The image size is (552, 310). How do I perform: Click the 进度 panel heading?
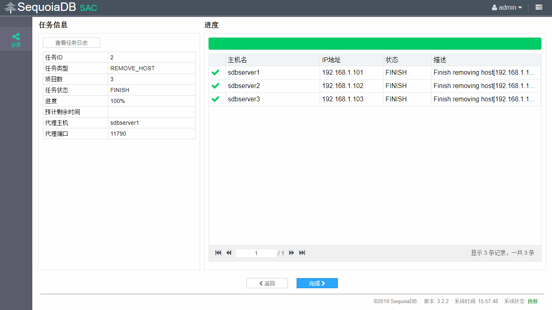pyautogui.click(x=211, y=25)
